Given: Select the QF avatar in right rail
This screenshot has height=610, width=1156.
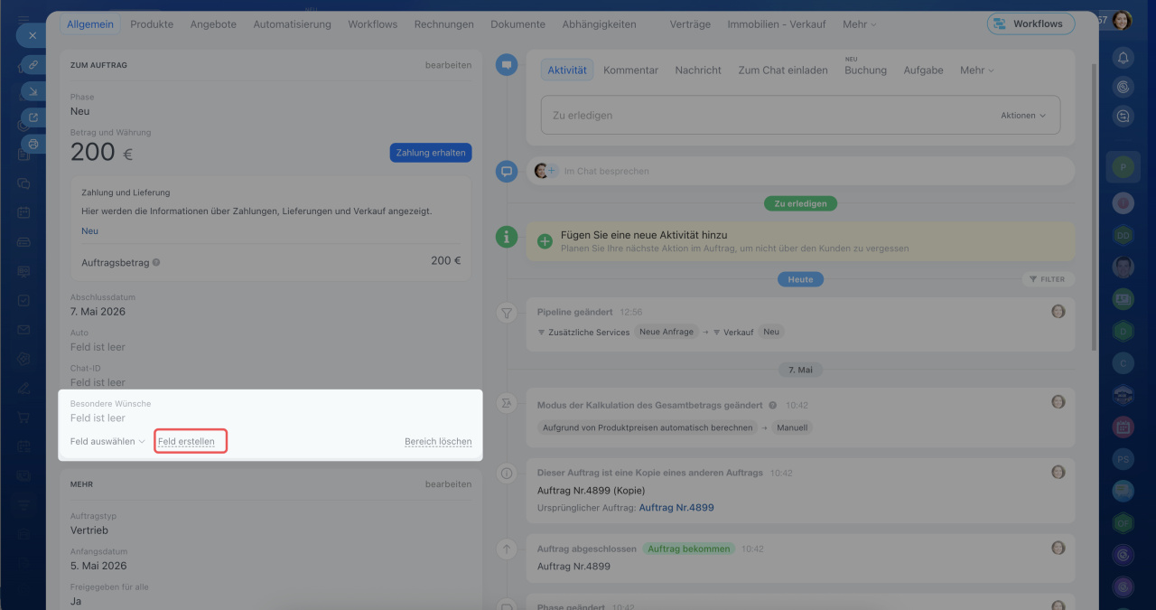Looking at the screenshot, I should [1123, 522].
